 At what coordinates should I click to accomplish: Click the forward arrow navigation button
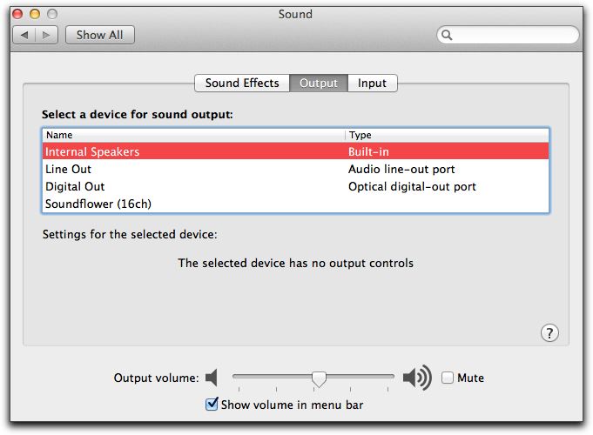click(x=46, y=35)
